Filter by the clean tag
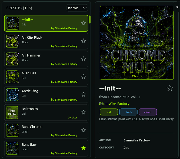Viewport: 180px width, 159px height. pyautogui.click(x=148, y=112)
